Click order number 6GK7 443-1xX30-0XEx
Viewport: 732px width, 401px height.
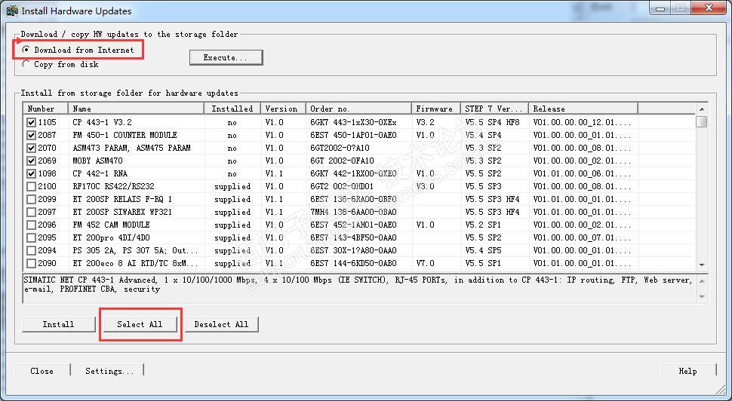pos(353,122)
